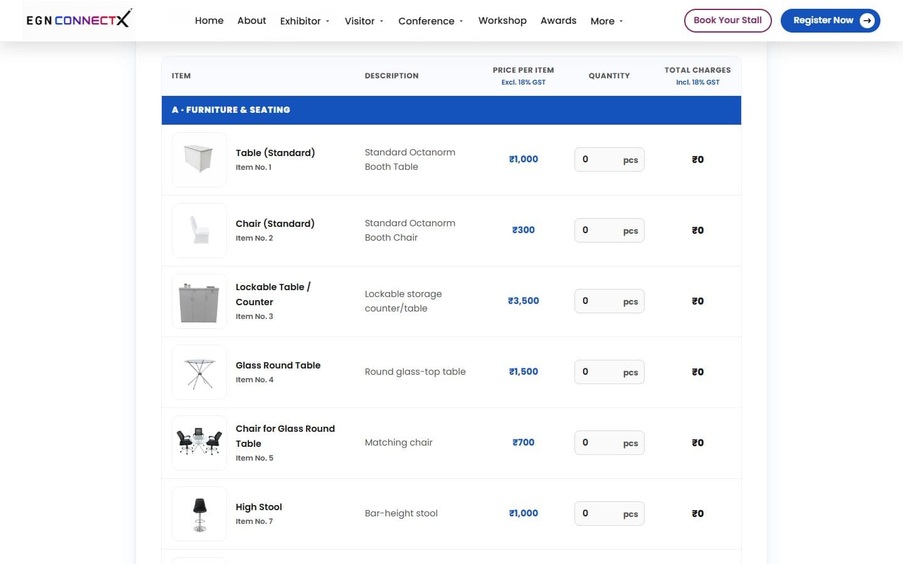Click the ₹700 price for matching chair

pos(524,442)
